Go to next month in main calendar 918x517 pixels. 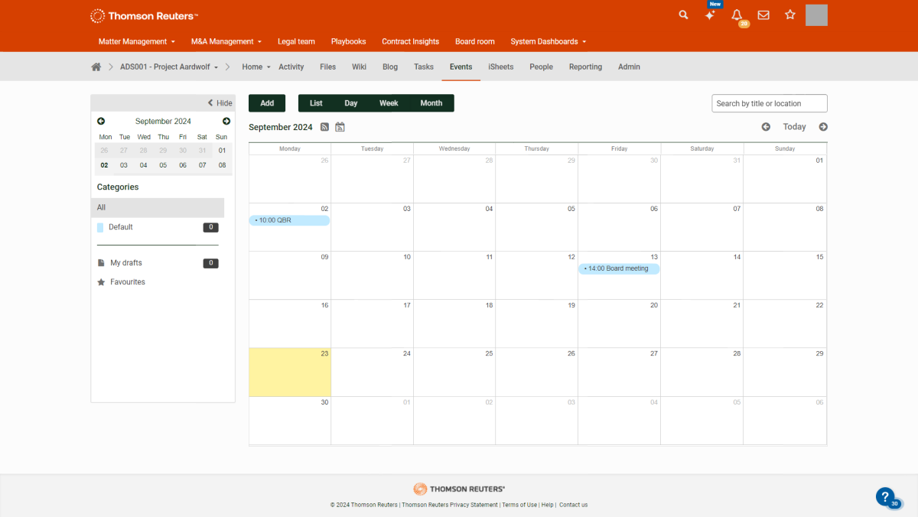823,127
